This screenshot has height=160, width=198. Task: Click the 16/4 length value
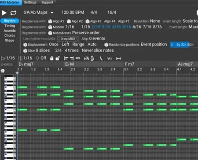click(x=112, y=12)
